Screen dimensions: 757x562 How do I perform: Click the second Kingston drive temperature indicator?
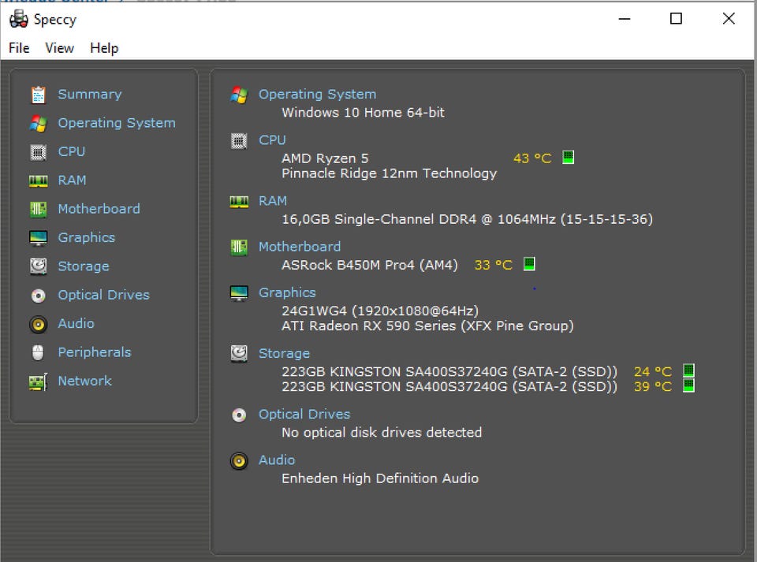click(688, 385)
